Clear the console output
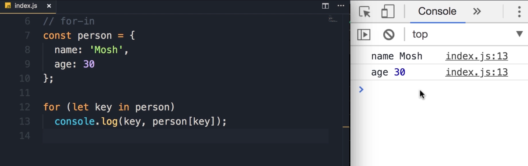 [x=389, y=35]
